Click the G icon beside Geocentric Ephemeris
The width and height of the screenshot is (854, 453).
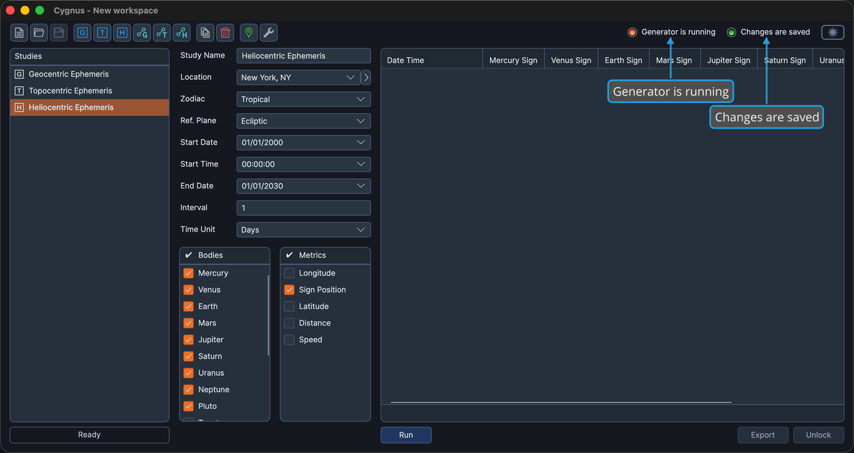pyautogui.click(x=19, y=74)
